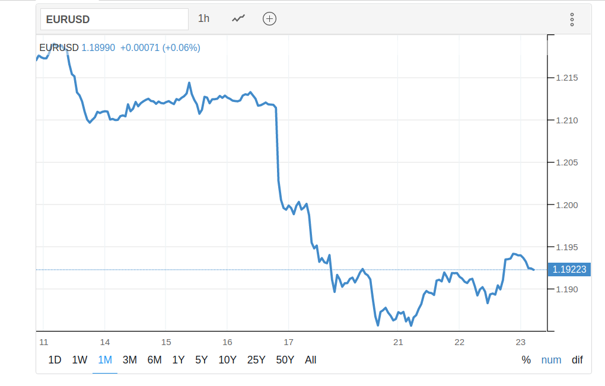This screenshot has height=386, width=605.
Task: Open the chart type line icon
Action: pos(238,19)
